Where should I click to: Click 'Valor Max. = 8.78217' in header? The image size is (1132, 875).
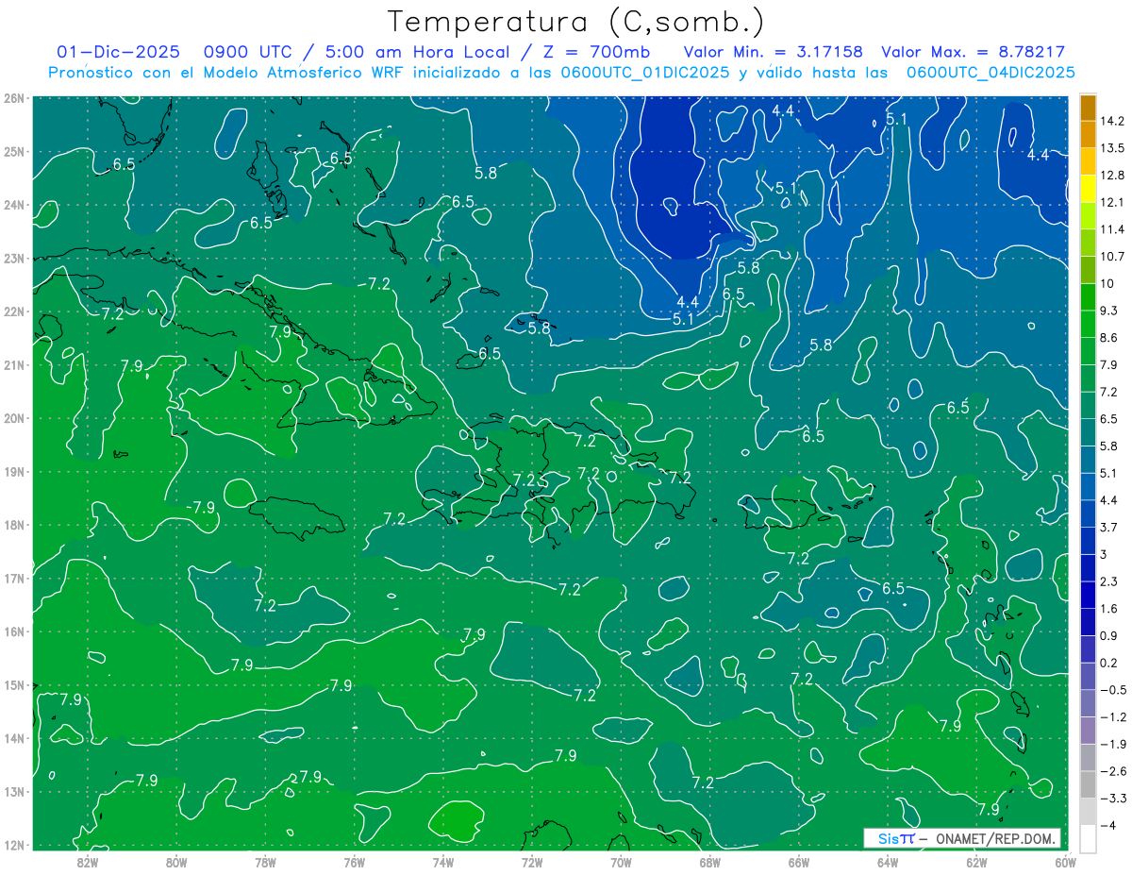974,51
